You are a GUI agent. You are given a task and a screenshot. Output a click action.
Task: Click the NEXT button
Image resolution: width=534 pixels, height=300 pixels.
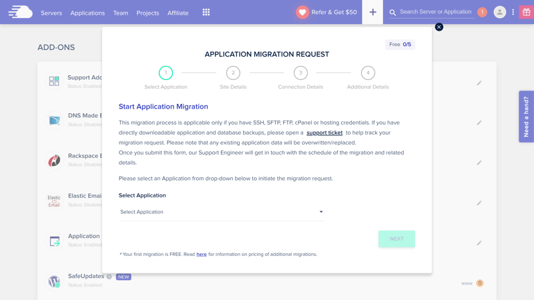point(396,239)
